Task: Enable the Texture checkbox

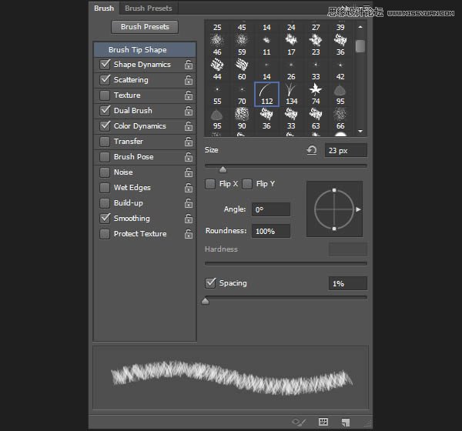Action: pyautogui.click(x=105, y=95)
